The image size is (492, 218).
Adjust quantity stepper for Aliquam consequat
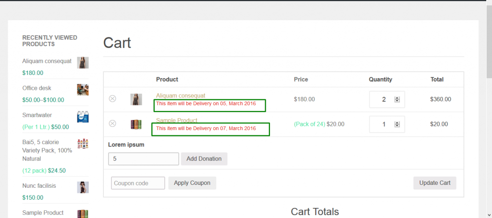[x=397, y=99]
